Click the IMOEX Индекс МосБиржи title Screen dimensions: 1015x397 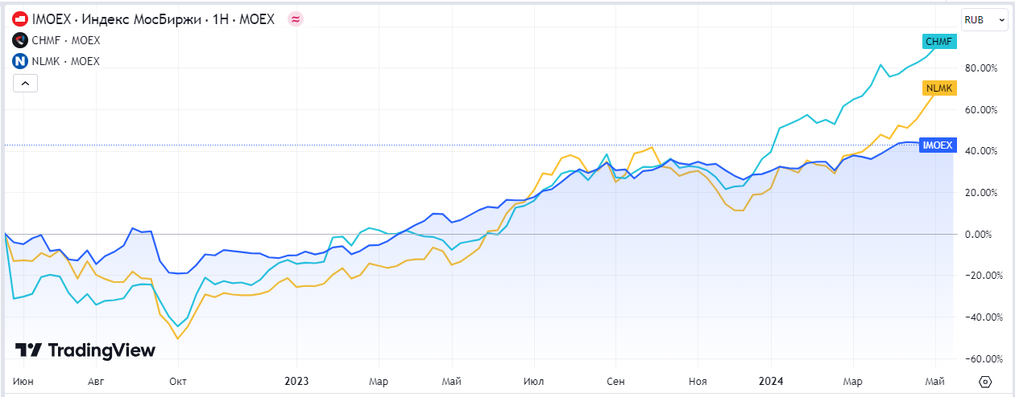coord(153,18)
